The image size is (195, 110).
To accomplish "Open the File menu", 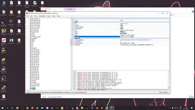I will 28,16.
